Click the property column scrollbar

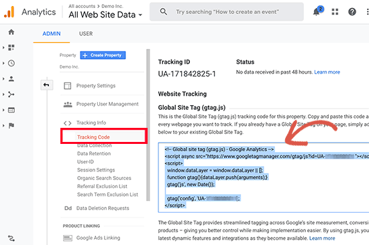(148, 125)
